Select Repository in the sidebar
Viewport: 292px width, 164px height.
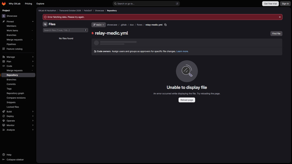[18, 75]
